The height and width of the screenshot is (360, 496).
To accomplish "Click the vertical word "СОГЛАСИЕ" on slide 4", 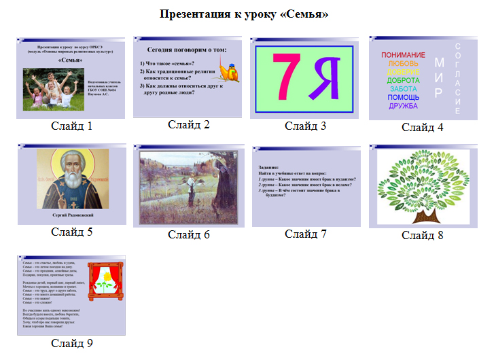I will [458, 79].
